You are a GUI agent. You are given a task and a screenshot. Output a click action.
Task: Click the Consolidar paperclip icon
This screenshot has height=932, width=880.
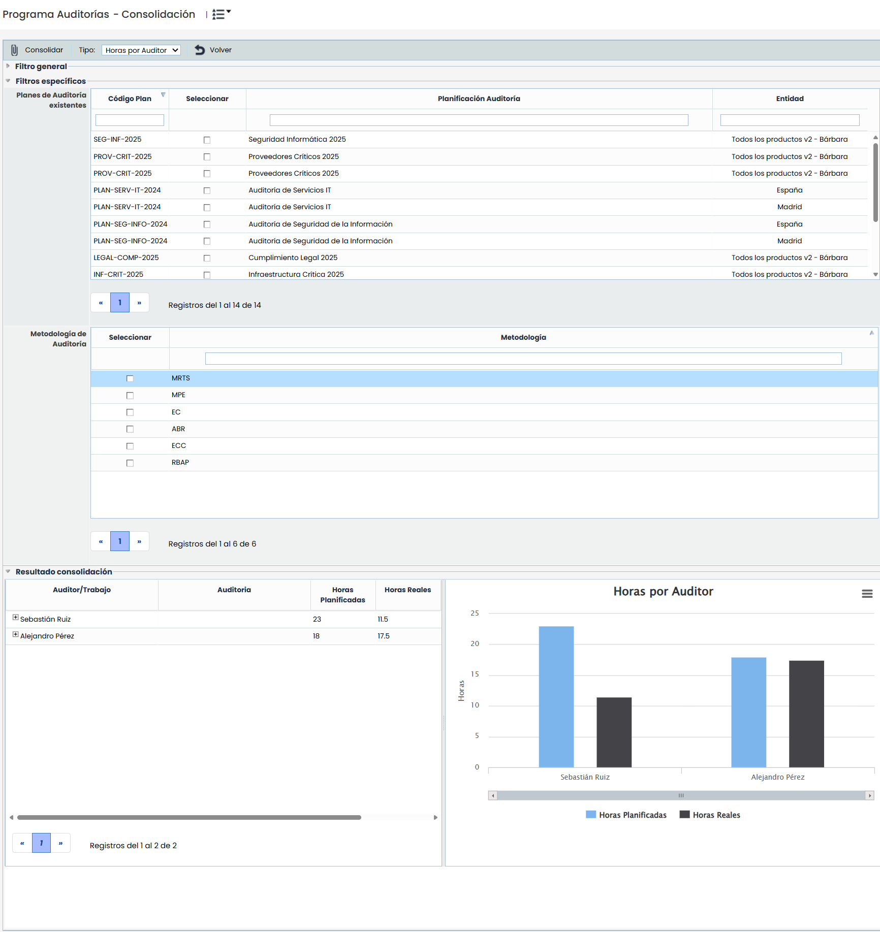tap(15, 50)
